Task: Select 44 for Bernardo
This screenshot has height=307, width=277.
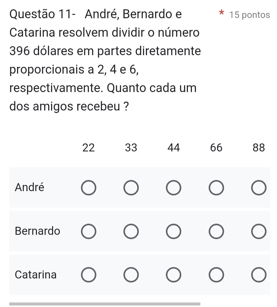Action: (173, 232)
